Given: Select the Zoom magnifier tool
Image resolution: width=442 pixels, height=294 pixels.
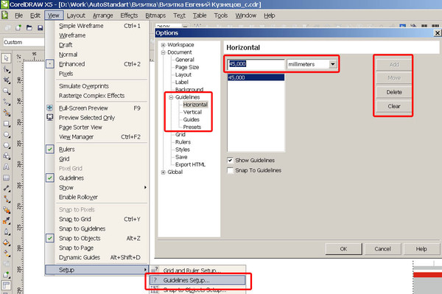Looking at the screenshot, I should point(6,91).
